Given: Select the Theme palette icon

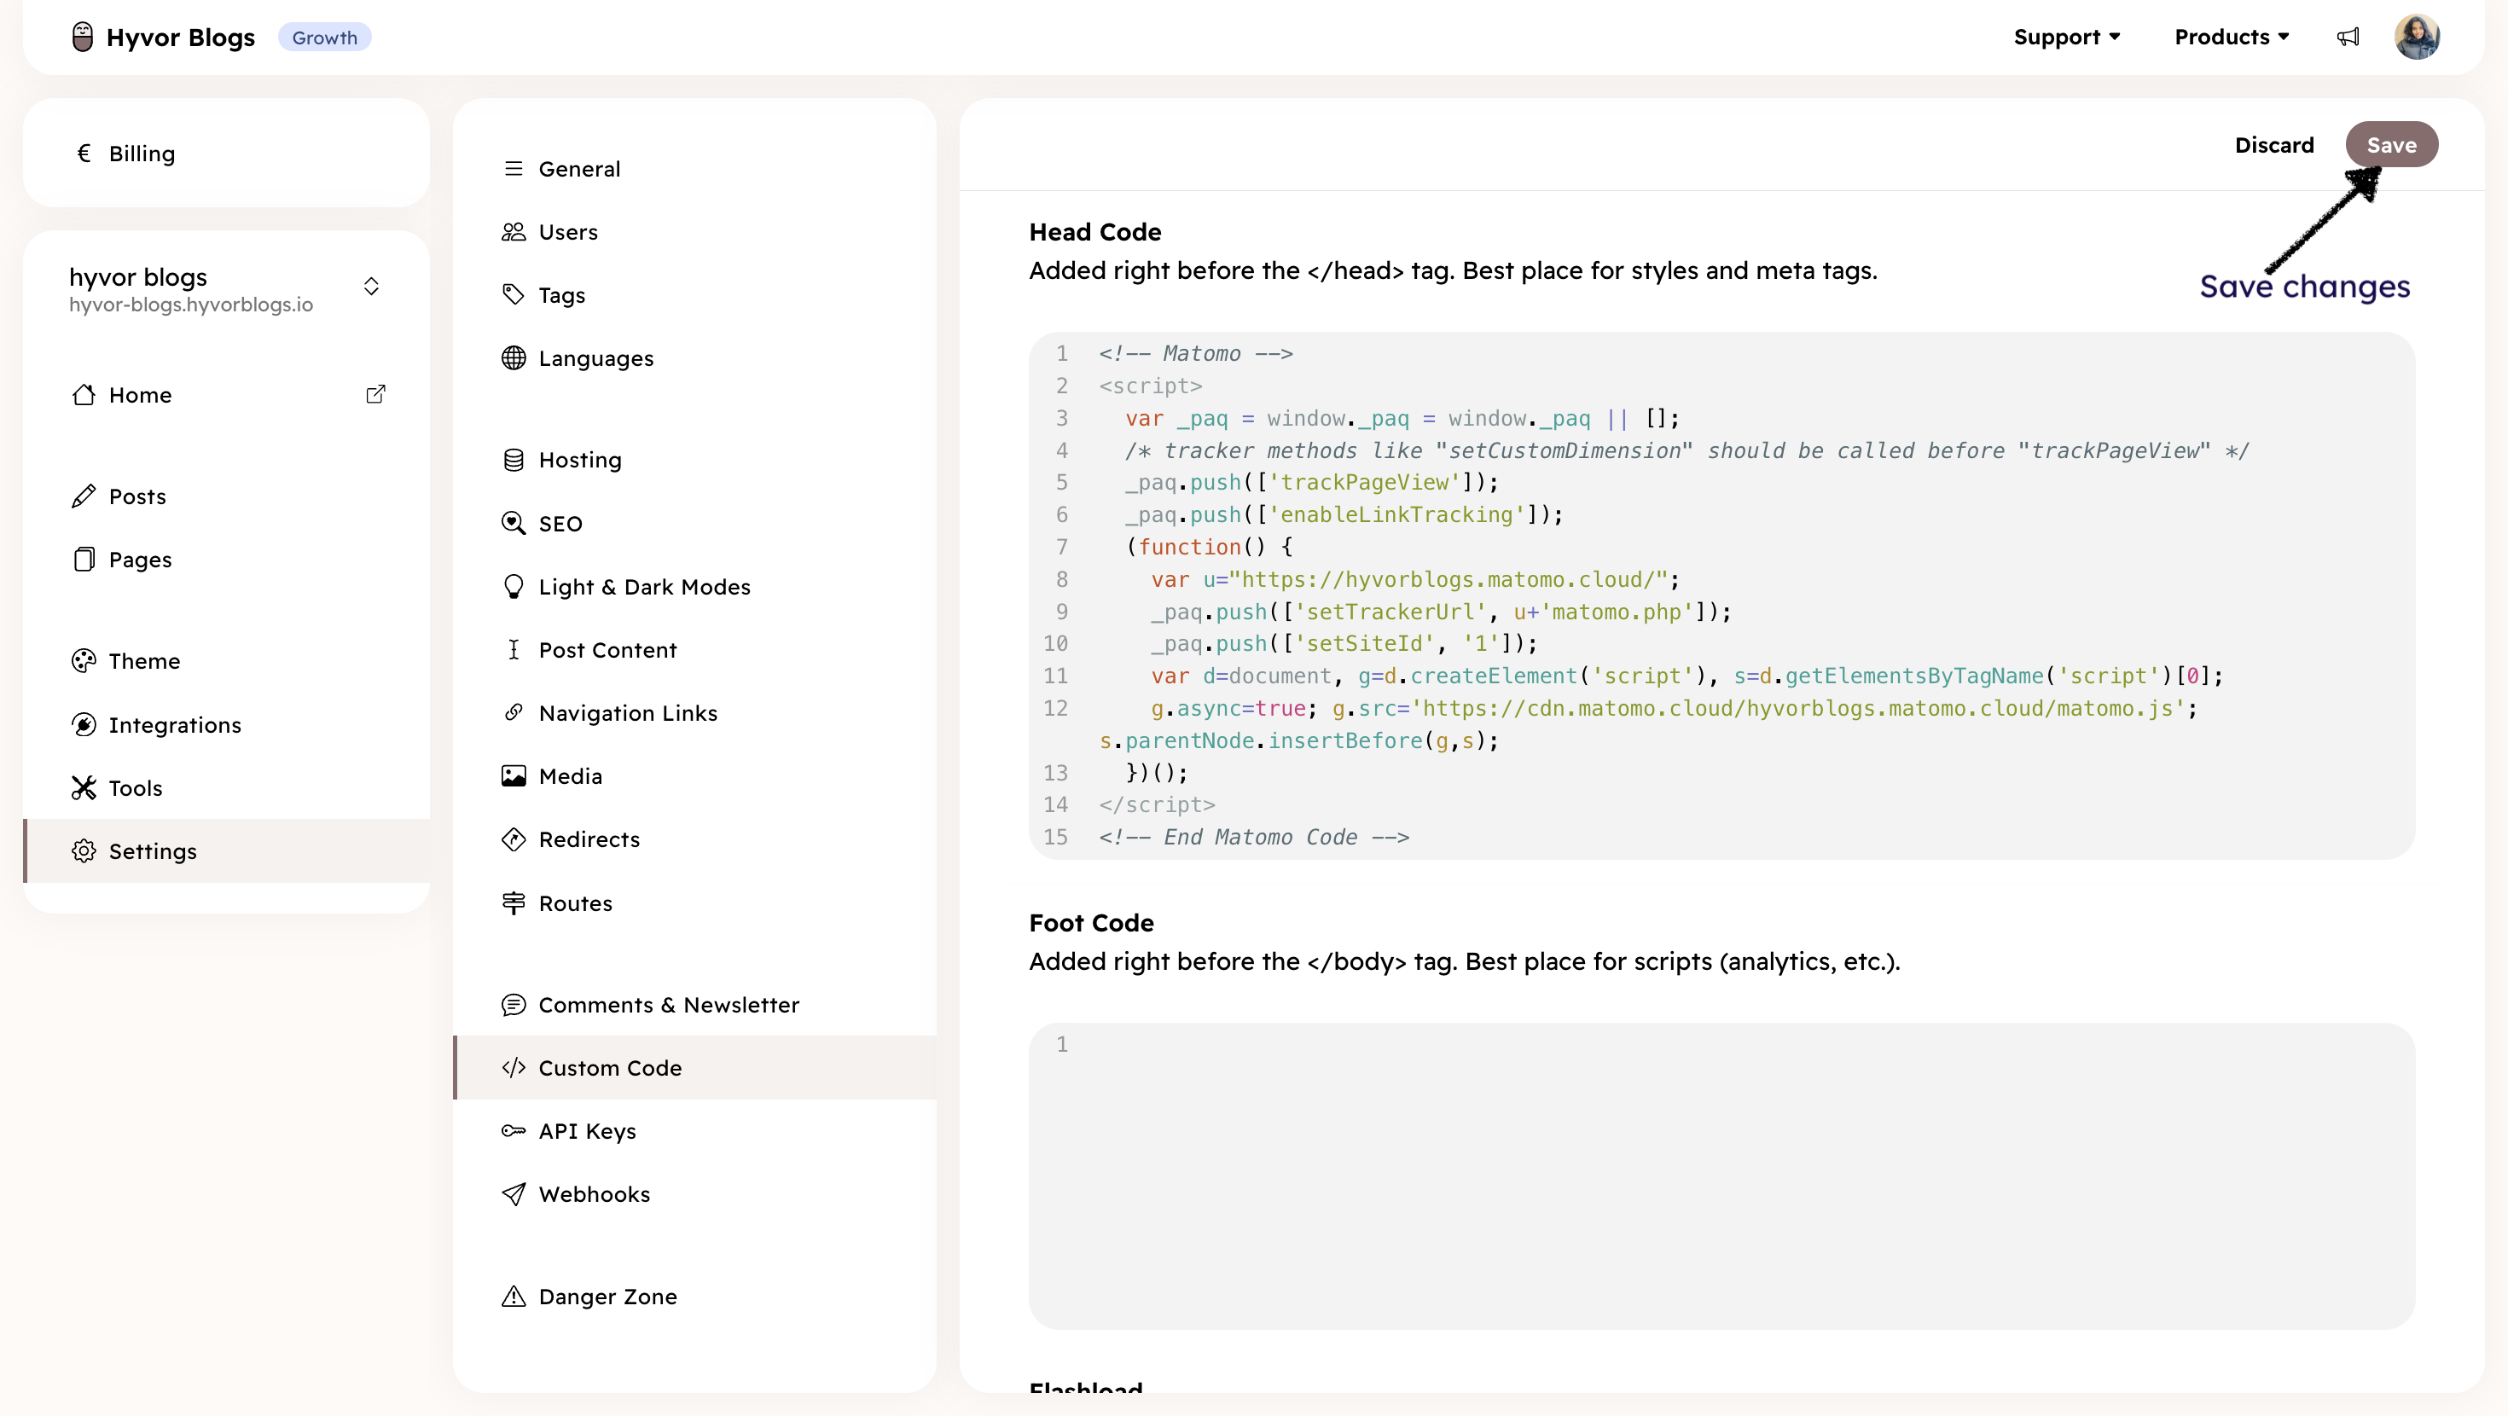Looking at the screenshot, I should [x=84, y=660].
